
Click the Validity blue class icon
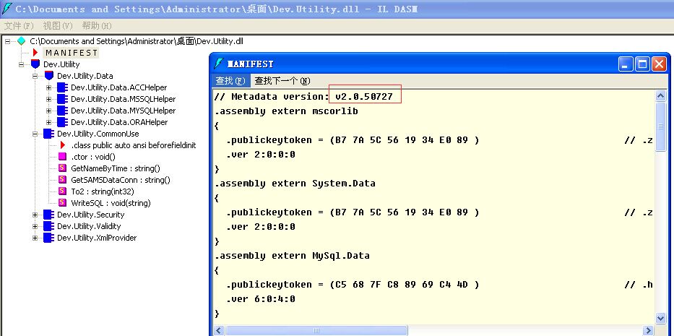tap(48, 226)
